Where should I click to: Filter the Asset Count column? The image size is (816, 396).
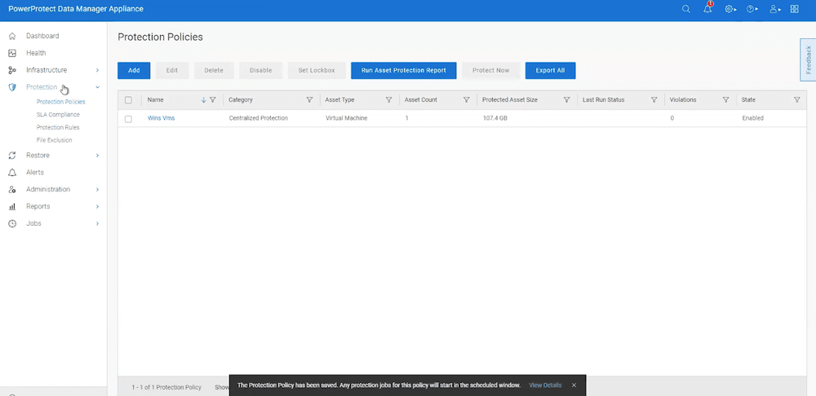[x=466, y=99]
